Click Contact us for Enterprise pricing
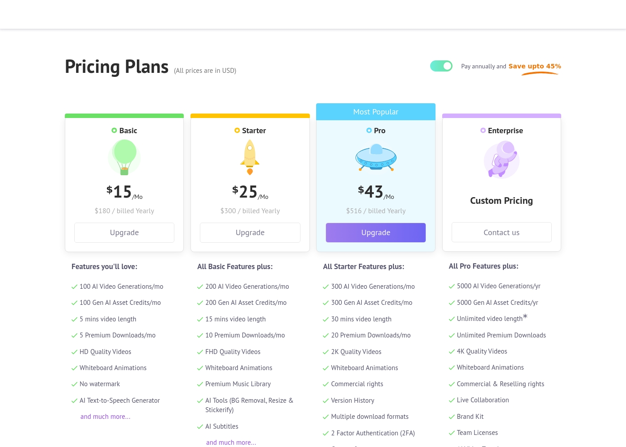This screenshot has height=447, width=626. [502, 232]
